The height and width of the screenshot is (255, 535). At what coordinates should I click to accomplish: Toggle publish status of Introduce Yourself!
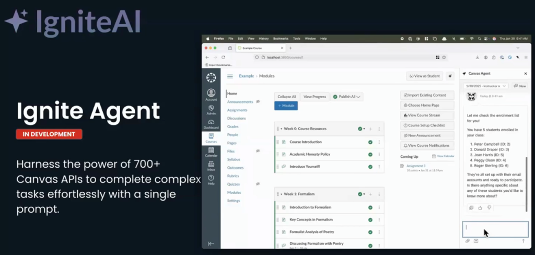point(370,167)
